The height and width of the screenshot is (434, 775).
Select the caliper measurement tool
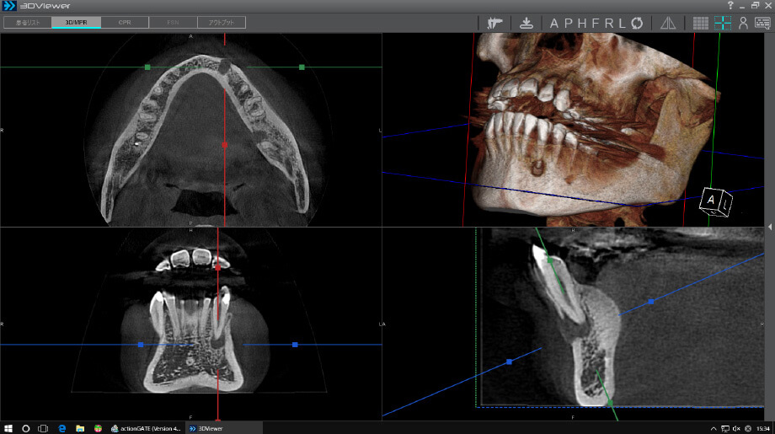tap(494, 23)
